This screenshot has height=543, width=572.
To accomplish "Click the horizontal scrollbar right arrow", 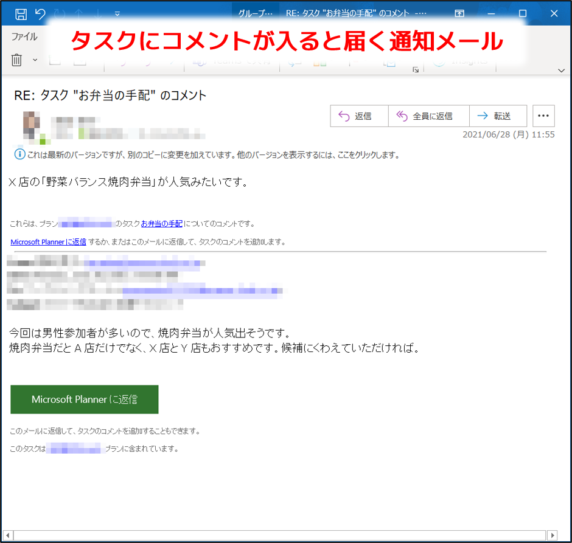I will (x=553, y=535).
